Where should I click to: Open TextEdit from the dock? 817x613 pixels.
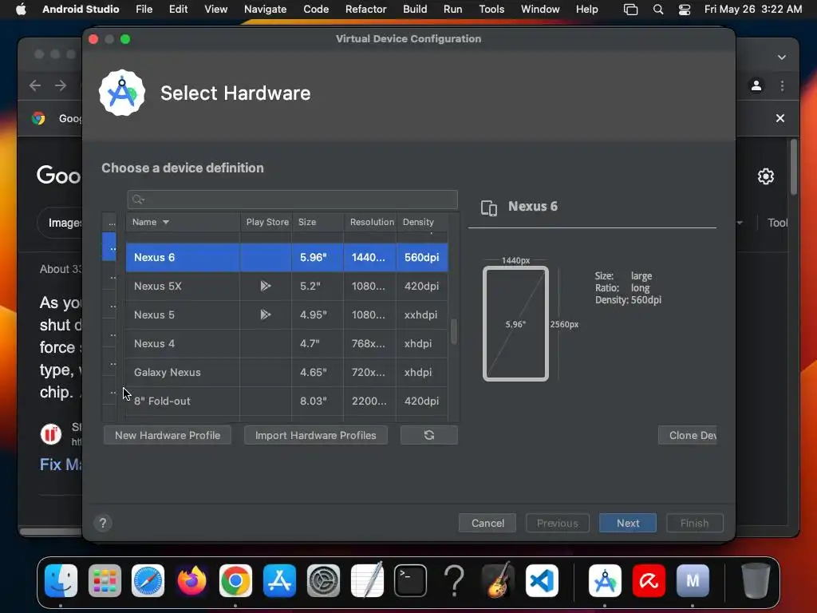pyautogui.click(x=367, y=580)
